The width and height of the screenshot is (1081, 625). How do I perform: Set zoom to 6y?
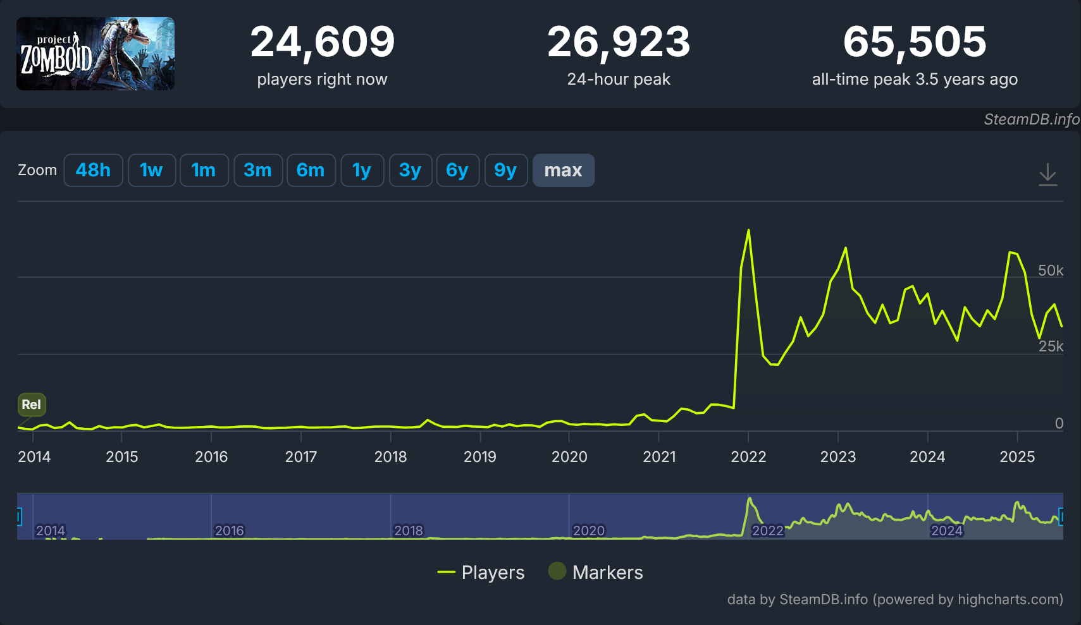point(457,170)
